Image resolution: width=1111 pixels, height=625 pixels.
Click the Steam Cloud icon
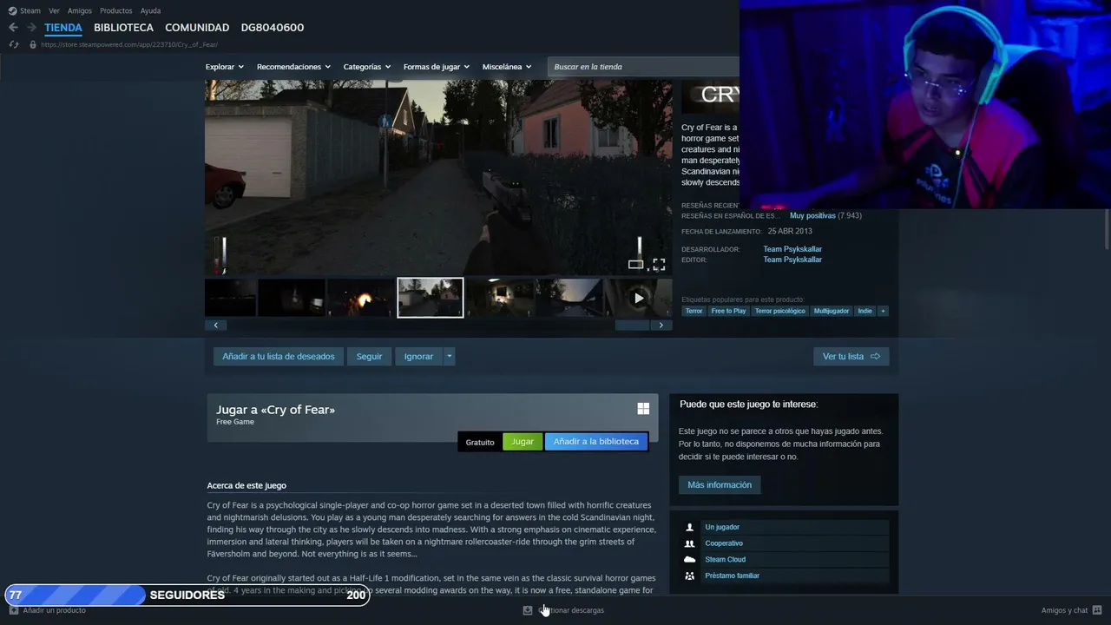(x=690, y=559)
